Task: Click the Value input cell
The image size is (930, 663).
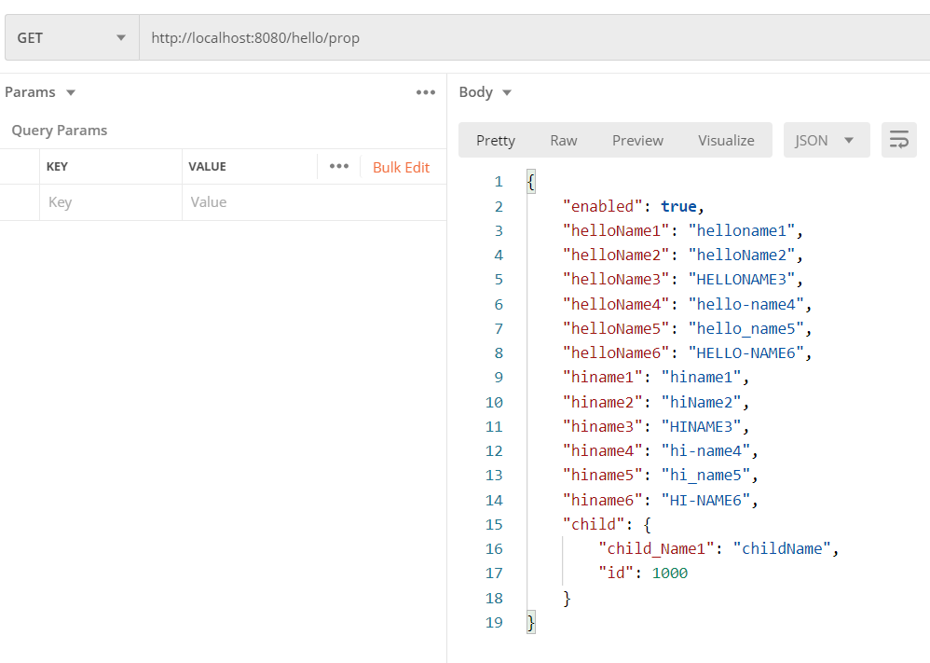Action: (314, 202)
